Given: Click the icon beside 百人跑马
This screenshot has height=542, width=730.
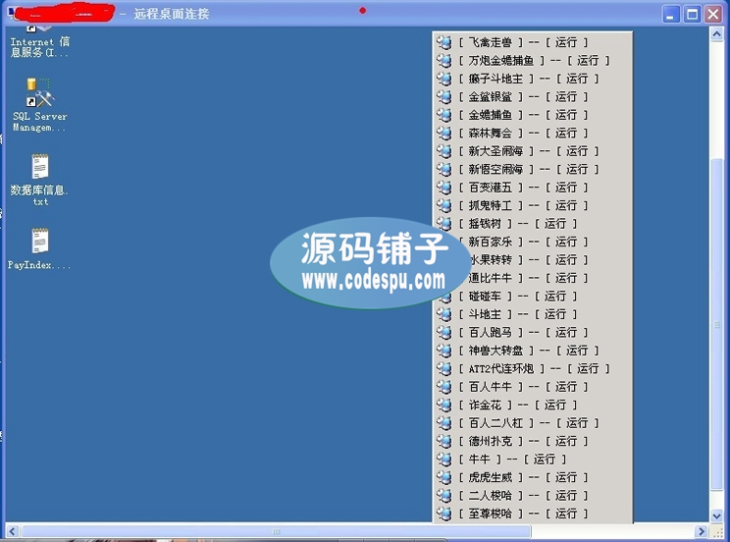Looking at the screenshot, I should (x=444, y=332).
